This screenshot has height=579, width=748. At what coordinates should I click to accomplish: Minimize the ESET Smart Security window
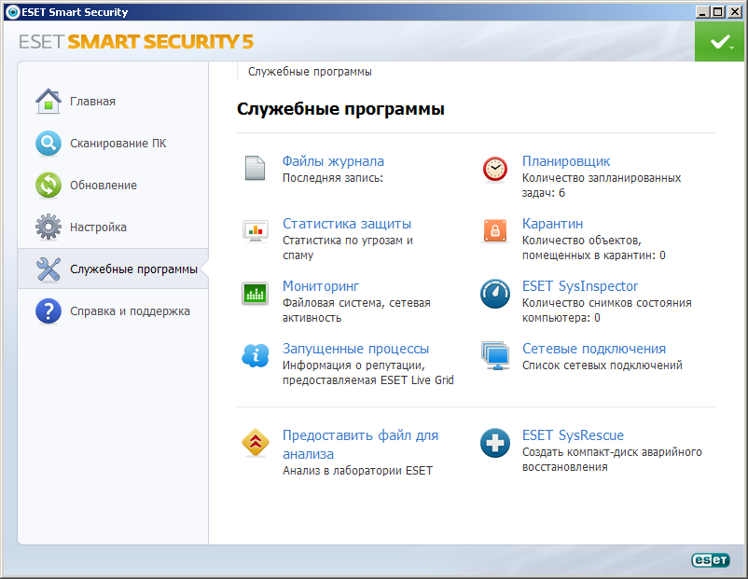701,12
